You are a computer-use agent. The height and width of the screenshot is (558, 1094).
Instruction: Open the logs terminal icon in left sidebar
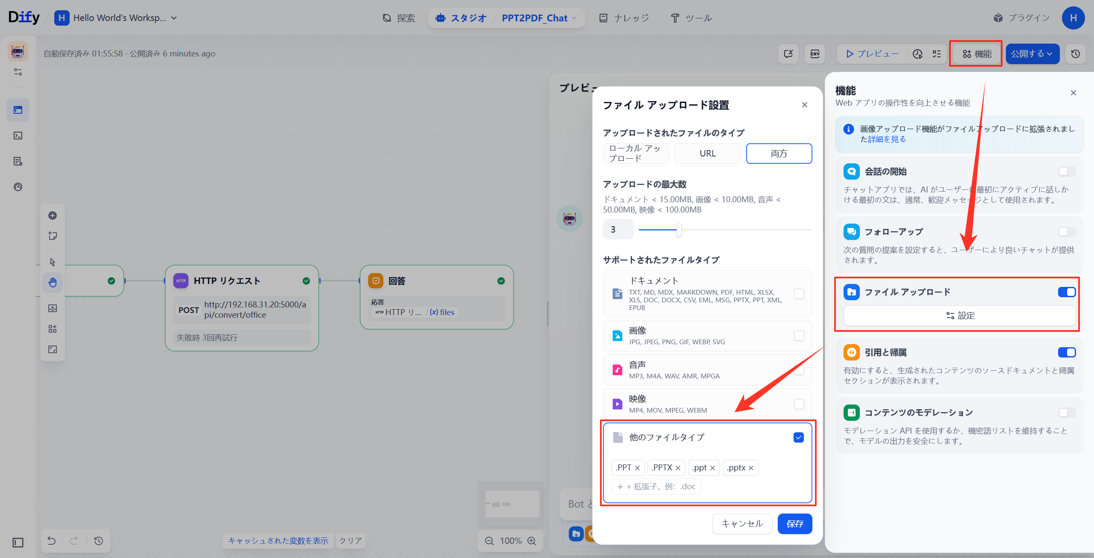[x=18, y=136]
